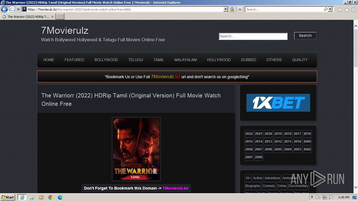
Task: Select the Documentary genre tag
Action: (298, 186)
